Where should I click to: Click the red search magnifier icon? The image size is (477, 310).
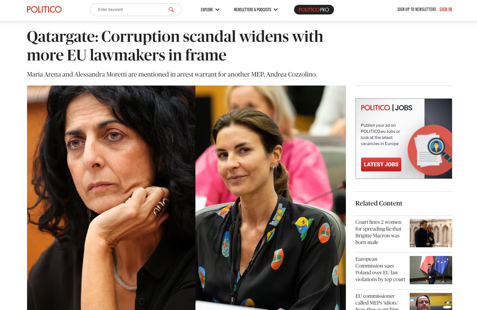click(171, 10)
